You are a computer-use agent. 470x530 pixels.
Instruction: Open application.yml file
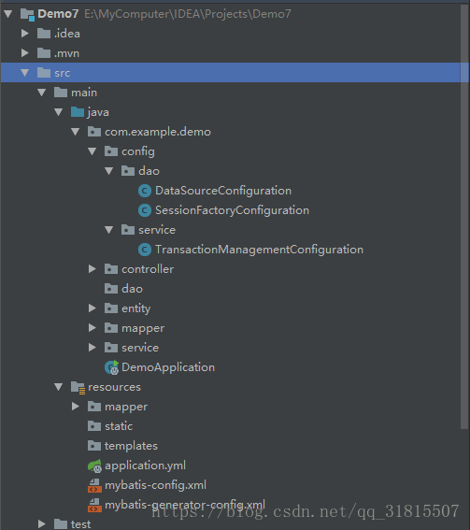click(145, 466)
